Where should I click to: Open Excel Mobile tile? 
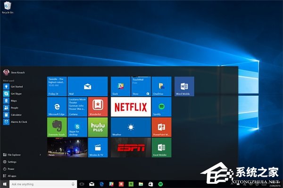click(x=161, y=147)
